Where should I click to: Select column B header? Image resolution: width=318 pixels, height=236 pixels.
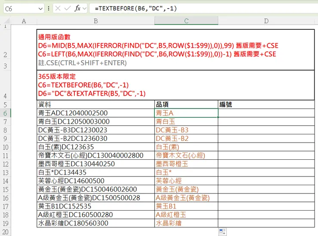[96, 21]
